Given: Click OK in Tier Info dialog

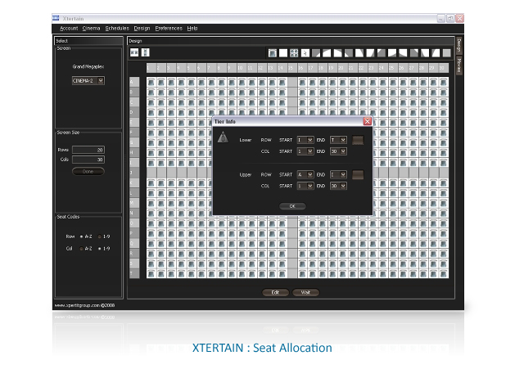Looking at the screenshot, I should tap(292, 206).
